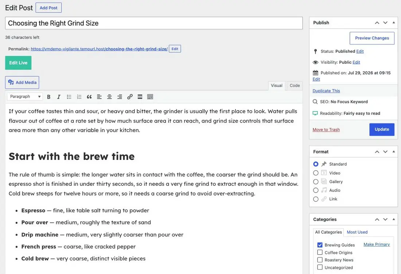Collapse the Categories panel
401x274 pixels.
pyautogui.click(x=394, y=219)
